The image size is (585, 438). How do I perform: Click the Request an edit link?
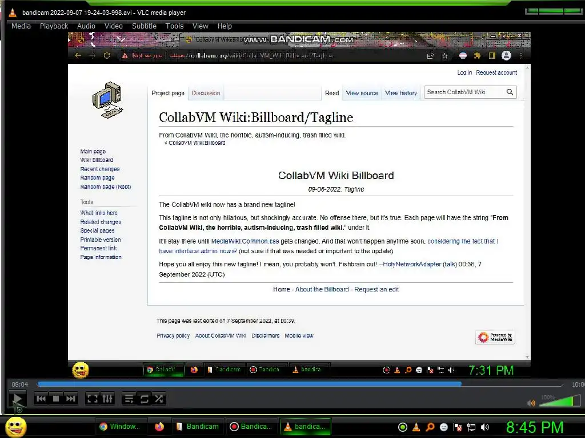[376, 289]
